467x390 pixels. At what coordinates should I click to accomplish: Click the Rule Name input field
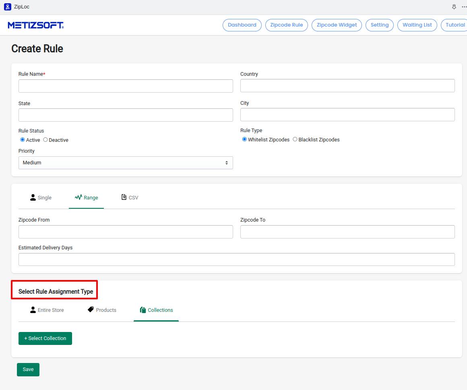[x=126, y=86]
